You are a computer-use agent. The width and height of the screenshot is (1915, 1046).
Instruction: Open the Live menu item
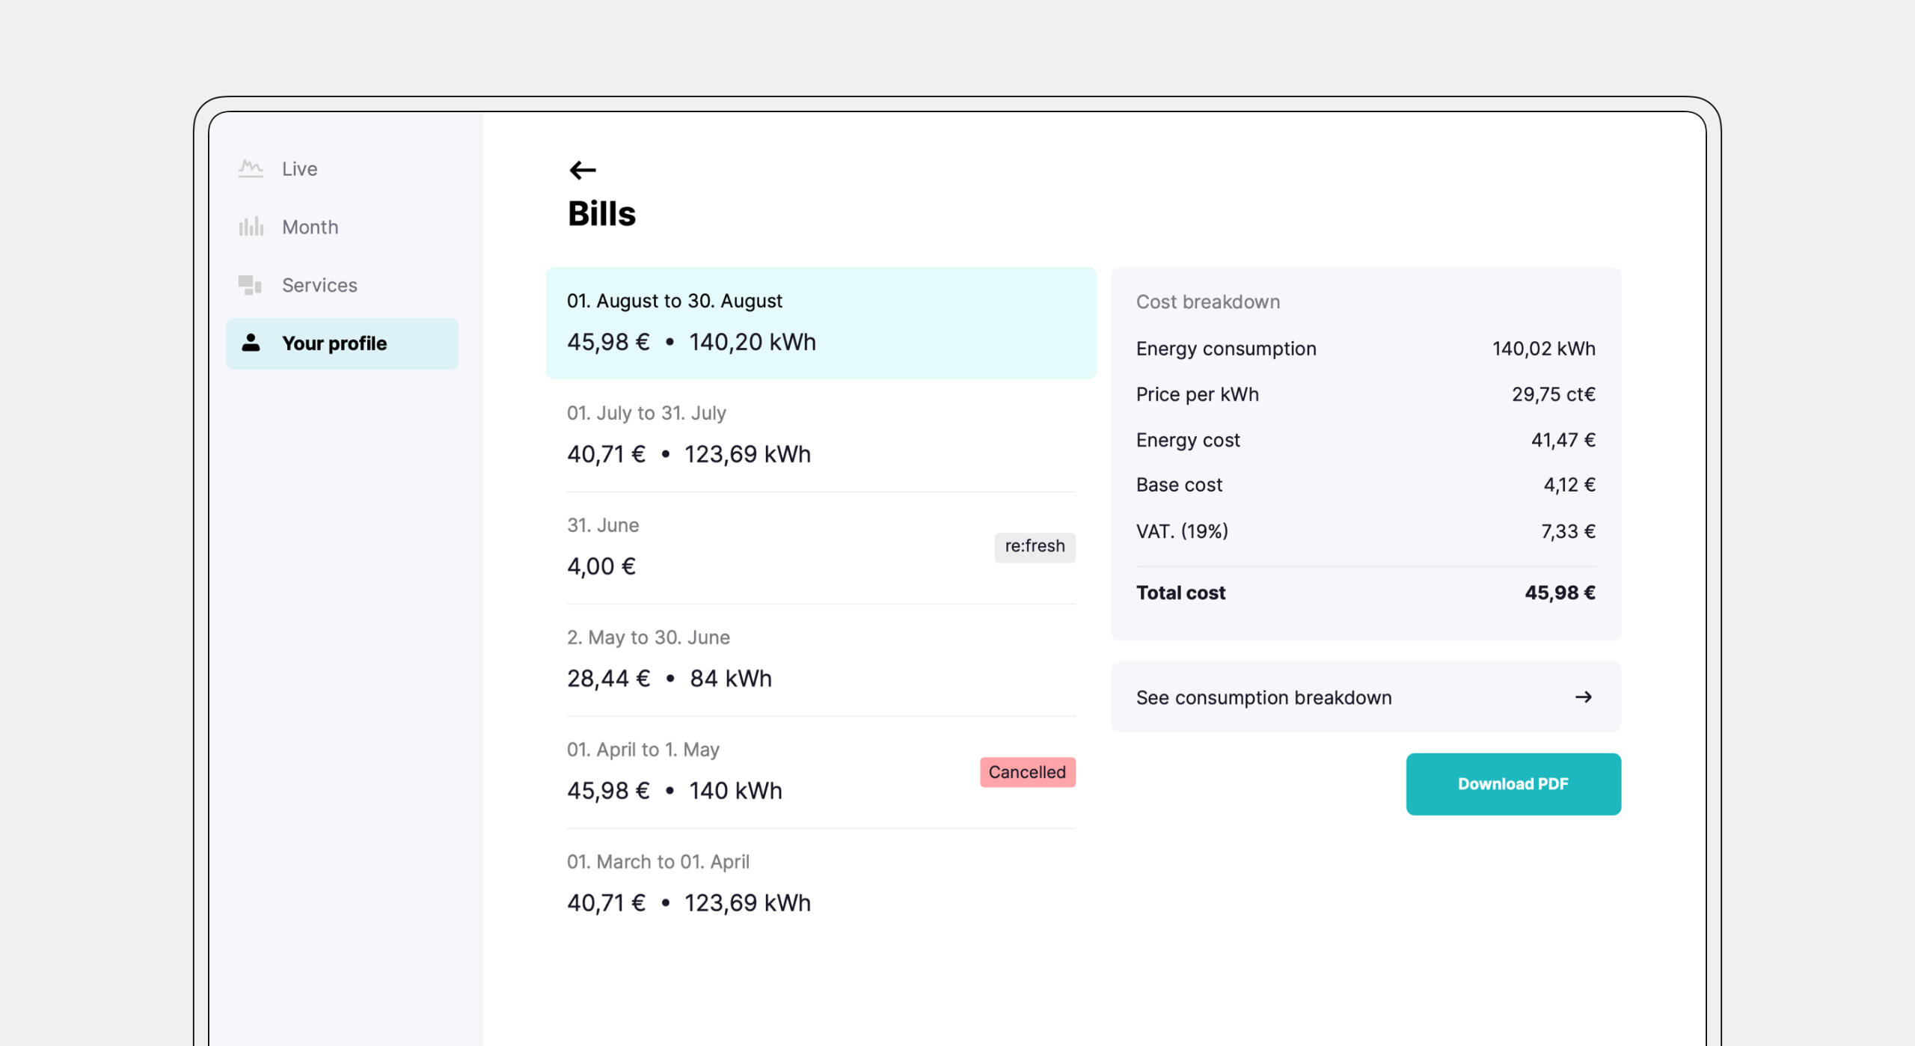(x=299, y=169)
